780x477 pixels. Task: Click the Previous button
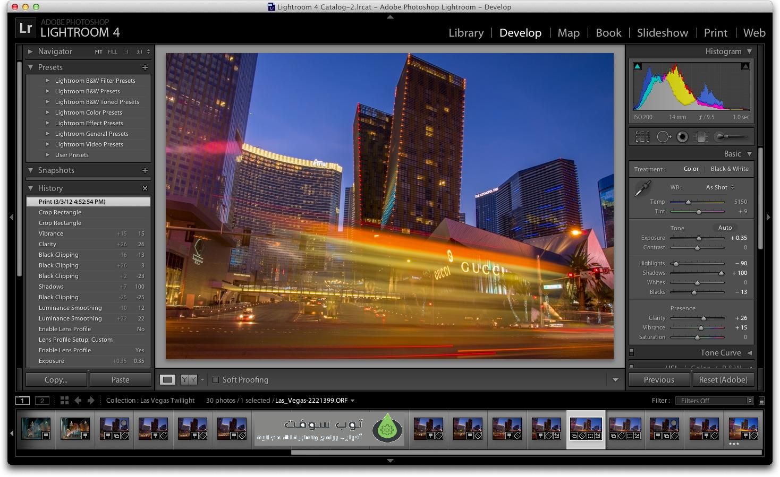[659, 380]
